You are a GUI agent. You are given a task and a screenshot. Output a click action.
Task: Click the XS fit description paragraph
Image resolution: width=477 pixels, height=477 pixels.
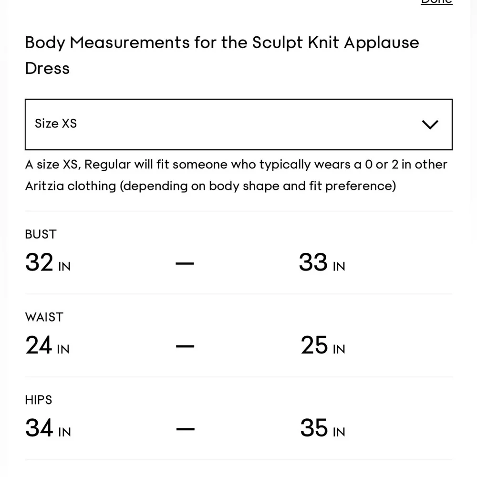click(236, 175)
